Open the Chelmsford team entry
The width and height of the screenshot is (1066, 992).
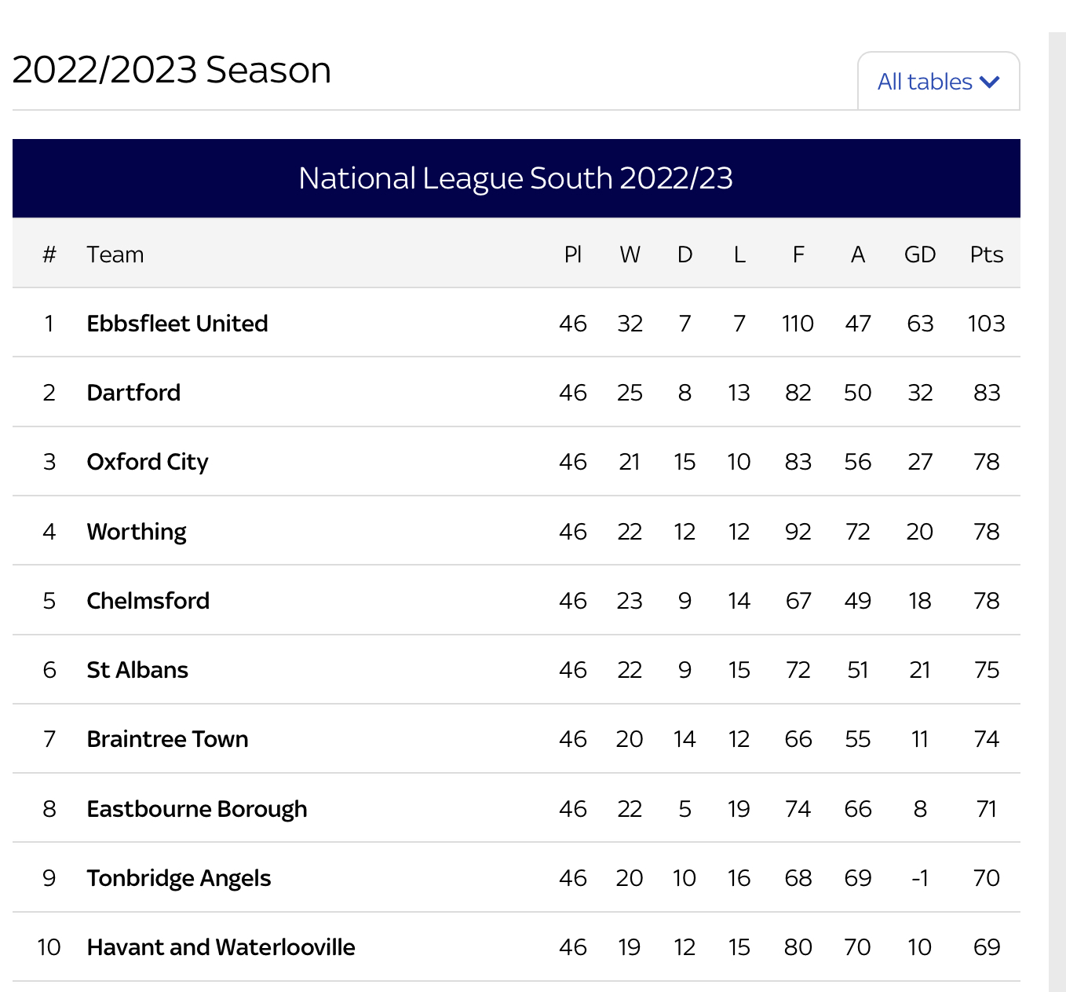pos(148,600)
